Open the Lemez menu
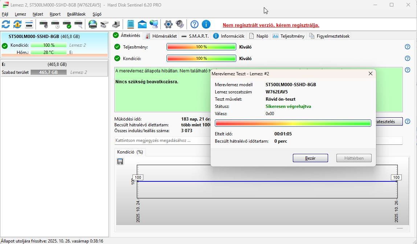Image resolution: width=417 pixels, height=244 pixels. (20, 14)
